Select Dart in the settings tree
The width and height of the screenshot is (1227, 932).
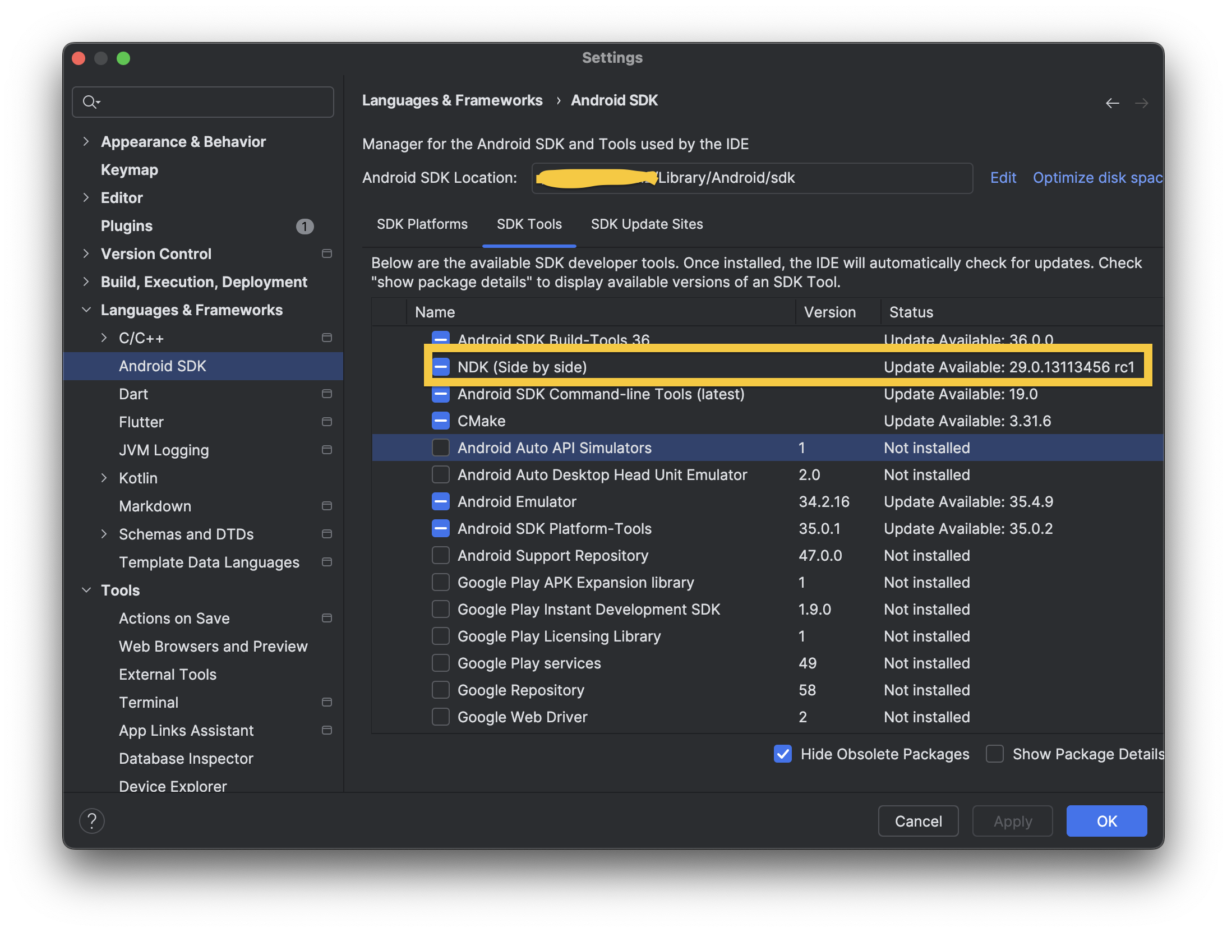[133, 394]
